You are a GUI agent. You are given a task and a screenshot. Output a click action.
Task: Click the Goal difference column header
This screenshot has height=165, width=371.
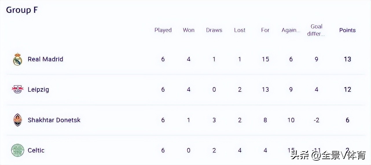tap(316, 30)
